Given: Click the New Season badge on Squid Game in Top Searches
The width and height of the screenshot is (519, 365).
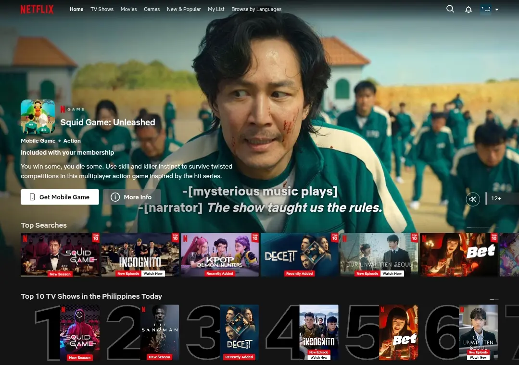Looking at the screenshot, I should click(x=60, y=274).
